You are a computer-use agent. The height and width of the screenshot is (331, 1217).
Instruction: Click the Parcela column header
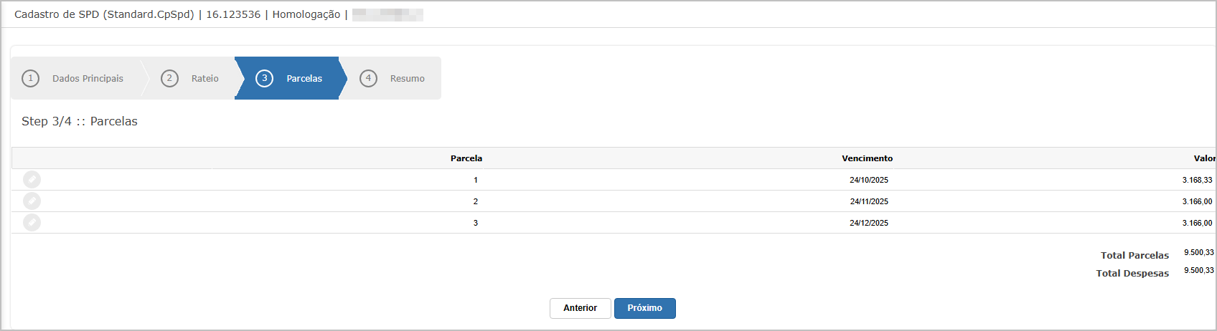coord(466,158)
